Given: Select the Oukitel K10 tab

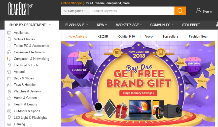Looking at the screenshot, I should pyautogui.click(x=127, y=37).
